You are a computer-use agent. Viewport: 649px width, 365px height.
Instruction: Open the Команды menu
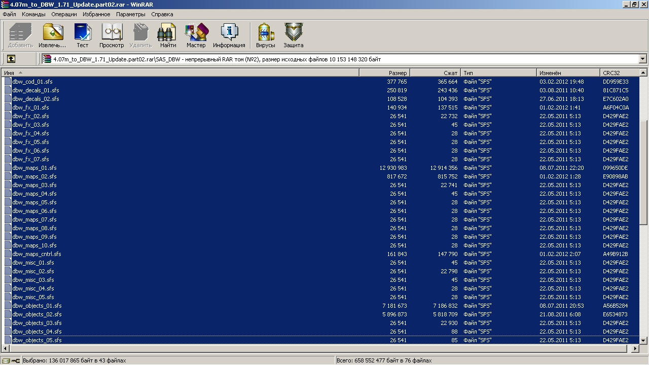34,14
